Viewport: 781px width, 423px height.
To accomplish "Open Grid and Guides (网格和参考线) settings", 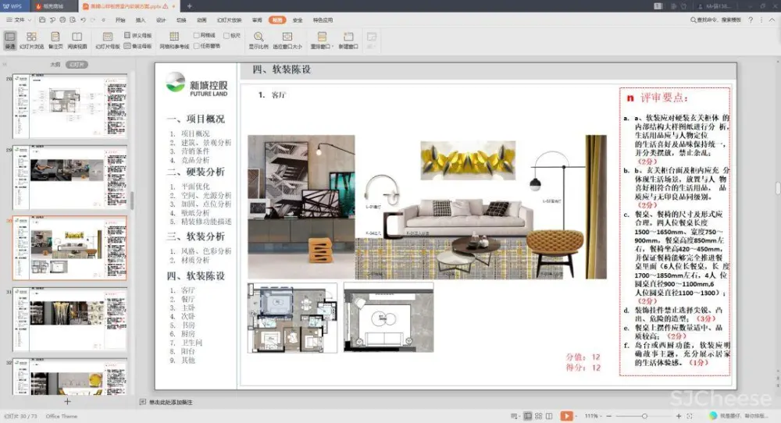I will pos(174,40).
